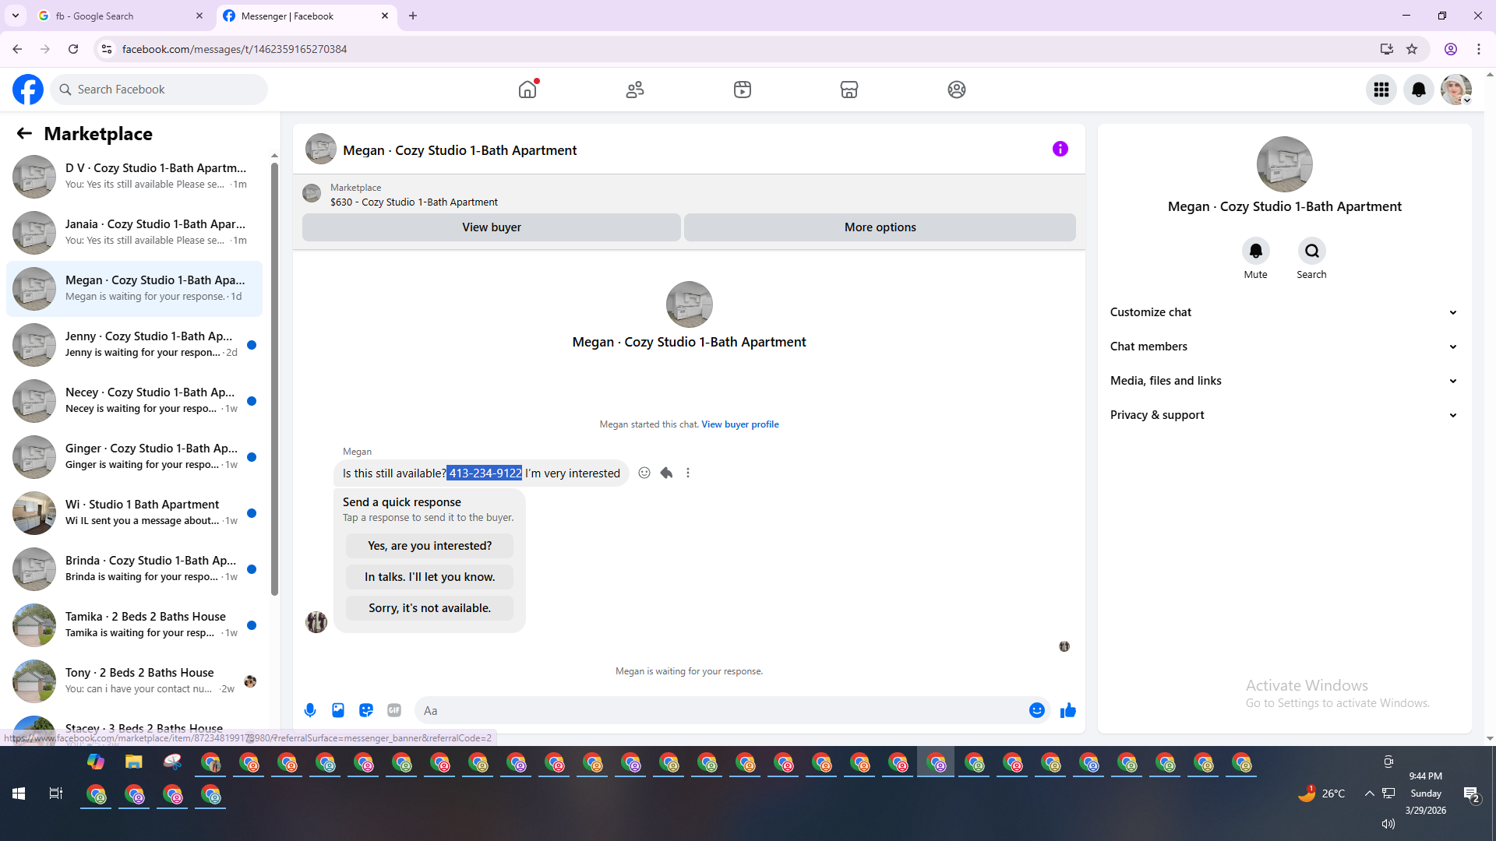Screen dimensions: 1496x841
Task: Open Tony's 2 Beds 2 Baths House chat
Action: click(x=135, y=681)
